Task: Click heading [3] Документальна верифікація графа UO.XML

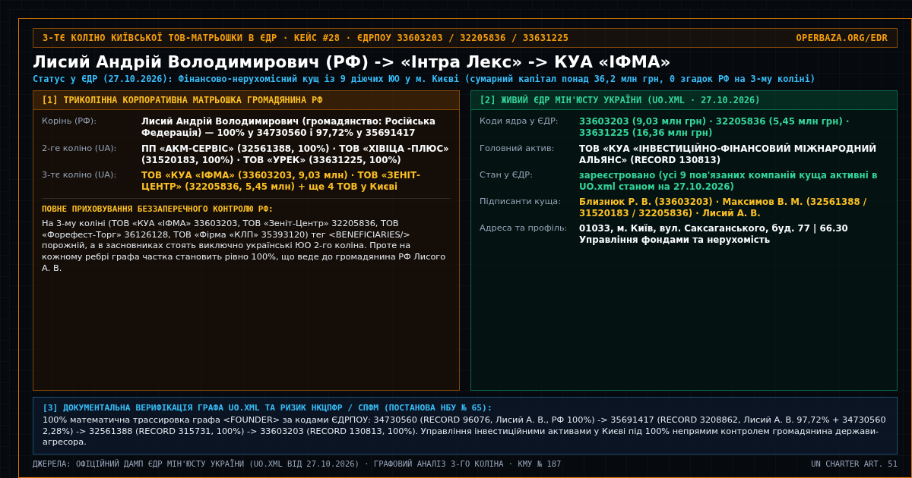Action: (268, 408)
